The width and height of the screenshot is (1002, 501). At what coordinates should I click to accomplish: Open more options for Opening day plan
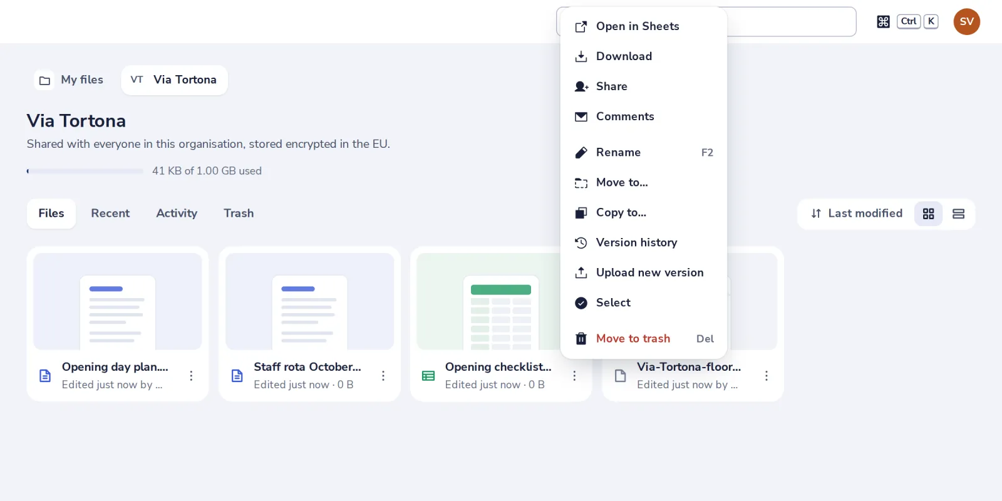point(191,376)
